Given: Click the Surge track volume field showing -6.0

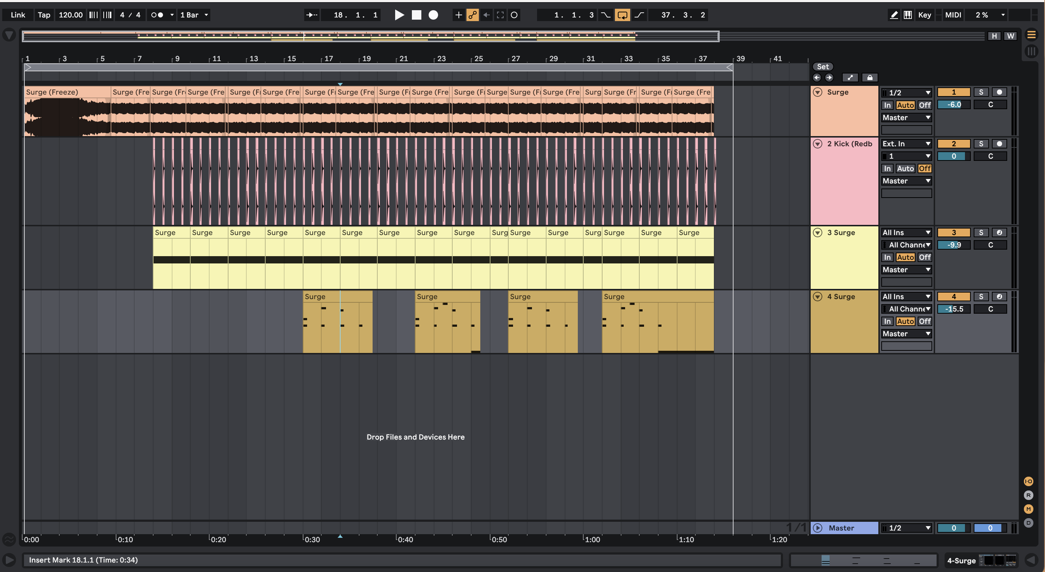Looking at the screenshot, I should pyautogui.click(x=954, y=105).
